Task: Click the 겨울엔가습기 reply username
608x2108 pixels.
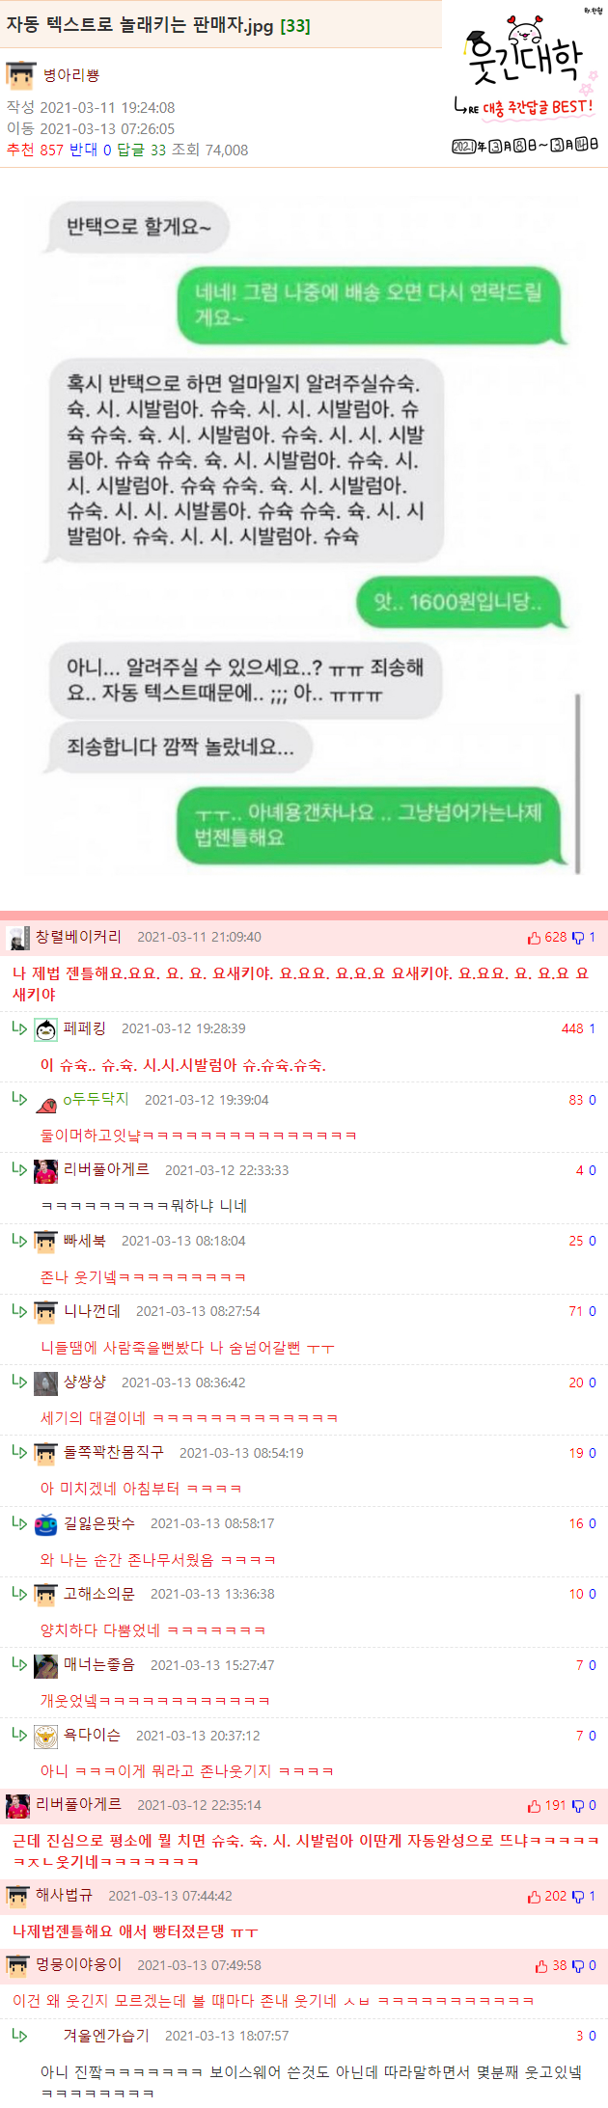Action: click(106, 2036)
